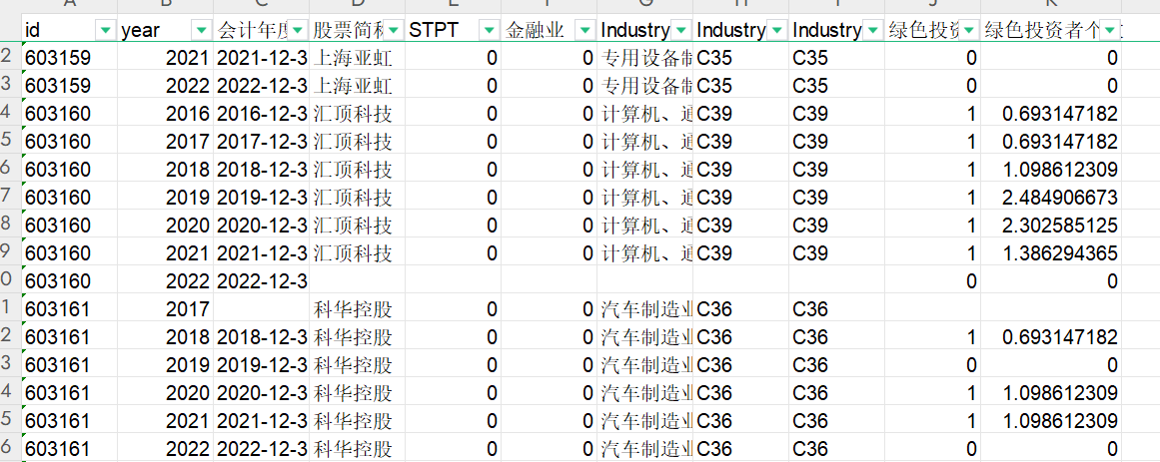The image size is (1160, 462).
Task: Select the empty 股票简称 cell for 603160 in 2022
Action: [353, 282]
